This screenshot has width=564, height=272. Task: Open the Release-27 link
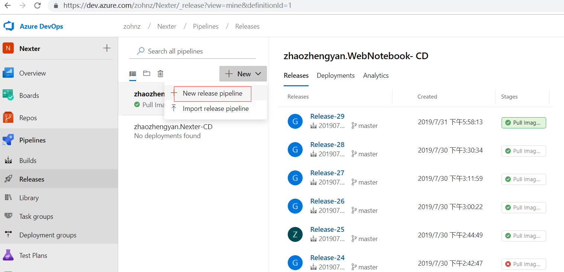328,173
